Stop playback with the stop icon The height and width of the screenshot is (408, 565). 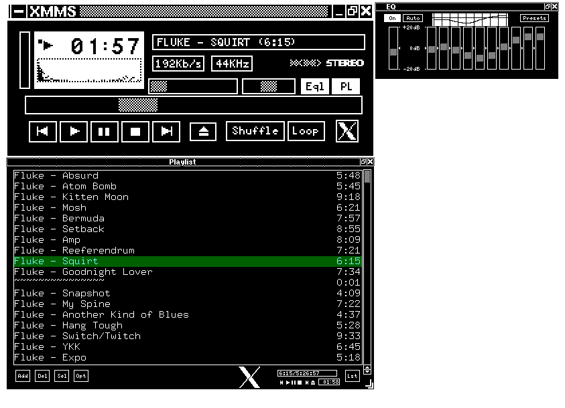point(135,131)
